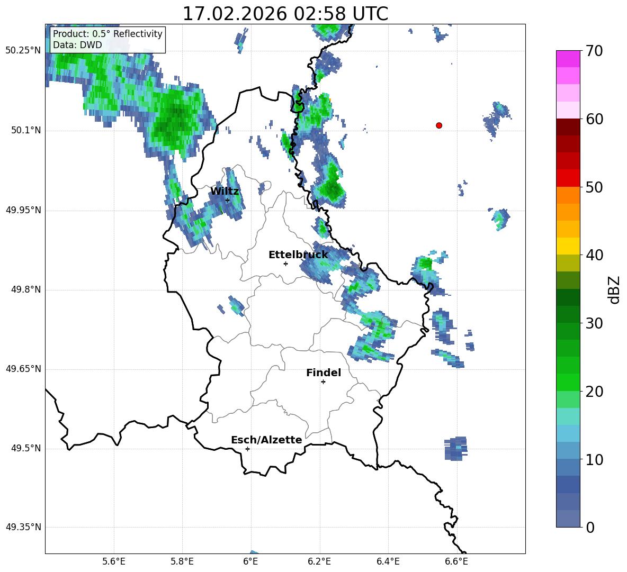Click the 50.25°N latitude label
The image size is (627, 572).
23,51
